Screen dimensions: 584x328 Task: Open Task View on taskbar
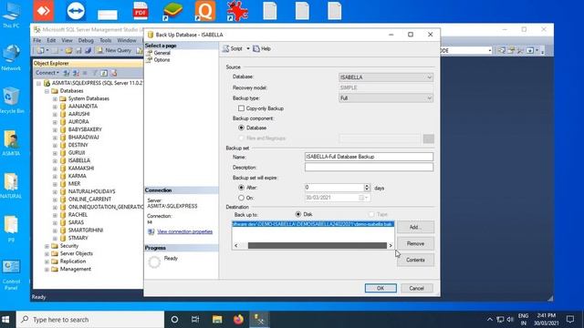pyautogui.click(x=195, y=319)
